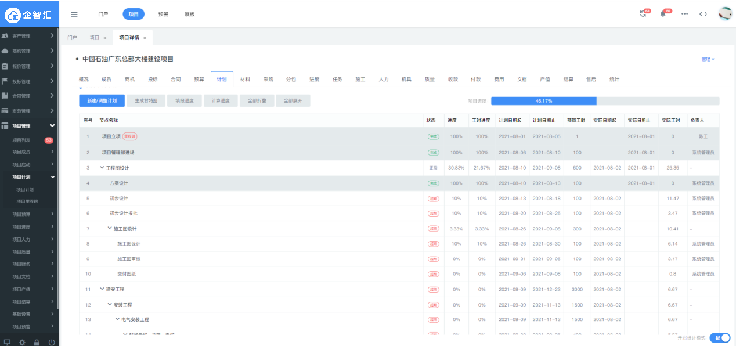Click the power logout icon at sidebar bottom
This screenshot has height=346, width=736.
point(52,342)
